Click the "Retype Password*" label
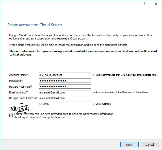The width and height of the screenshot is (162, 150). click(21, 87)
